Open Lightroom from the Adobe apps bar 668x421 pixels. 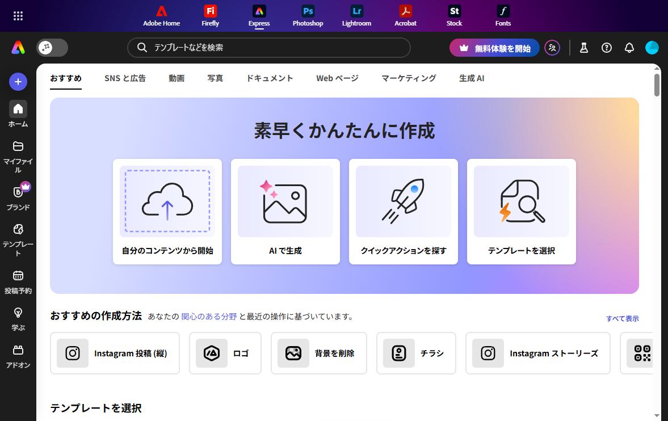[x=356, y=15]
